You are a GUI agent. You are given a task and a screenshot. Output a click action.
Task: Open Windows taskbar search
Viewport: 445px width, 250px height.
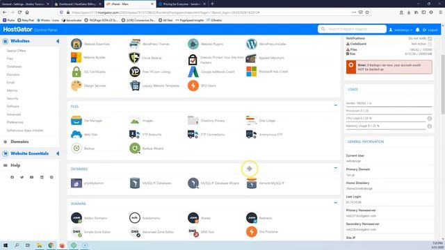tap(17, 245)
